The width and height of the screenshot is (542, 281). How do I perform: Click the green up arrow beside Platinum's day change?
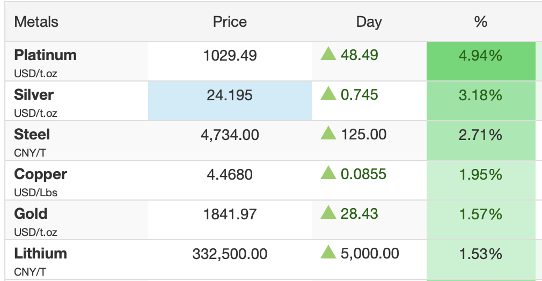click(x=328, y=54)
